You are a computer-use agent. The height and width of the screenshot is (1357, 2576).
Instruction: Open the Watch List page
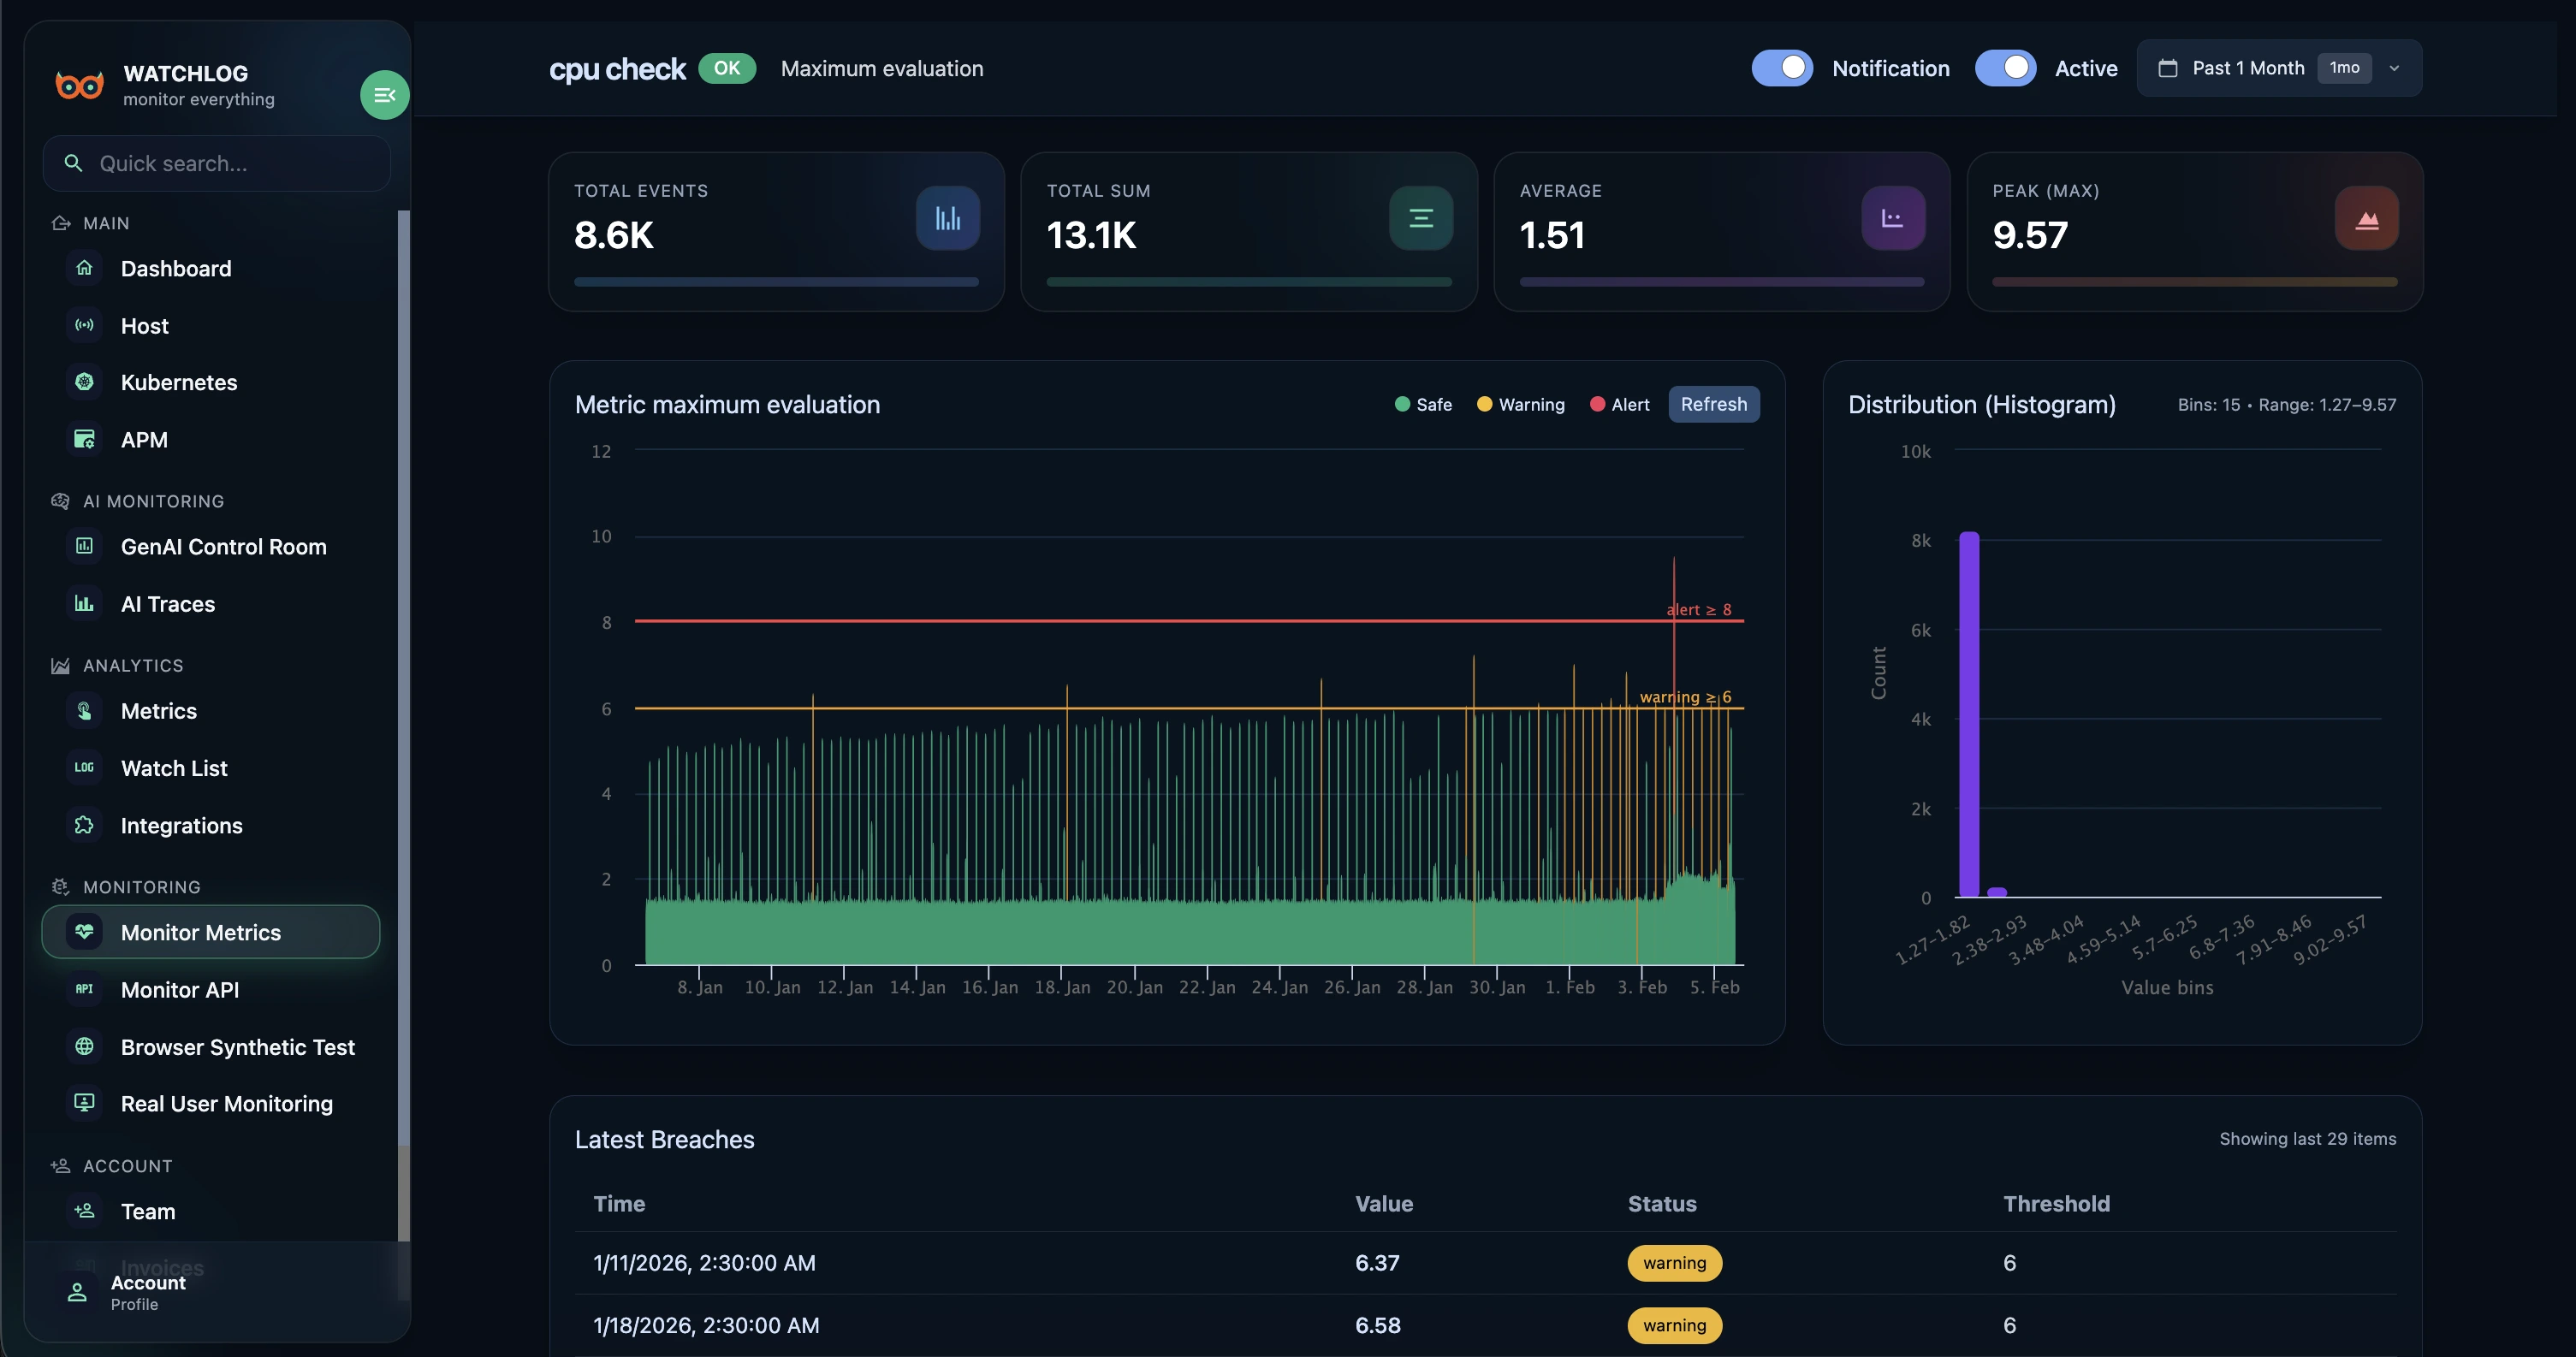173,768
